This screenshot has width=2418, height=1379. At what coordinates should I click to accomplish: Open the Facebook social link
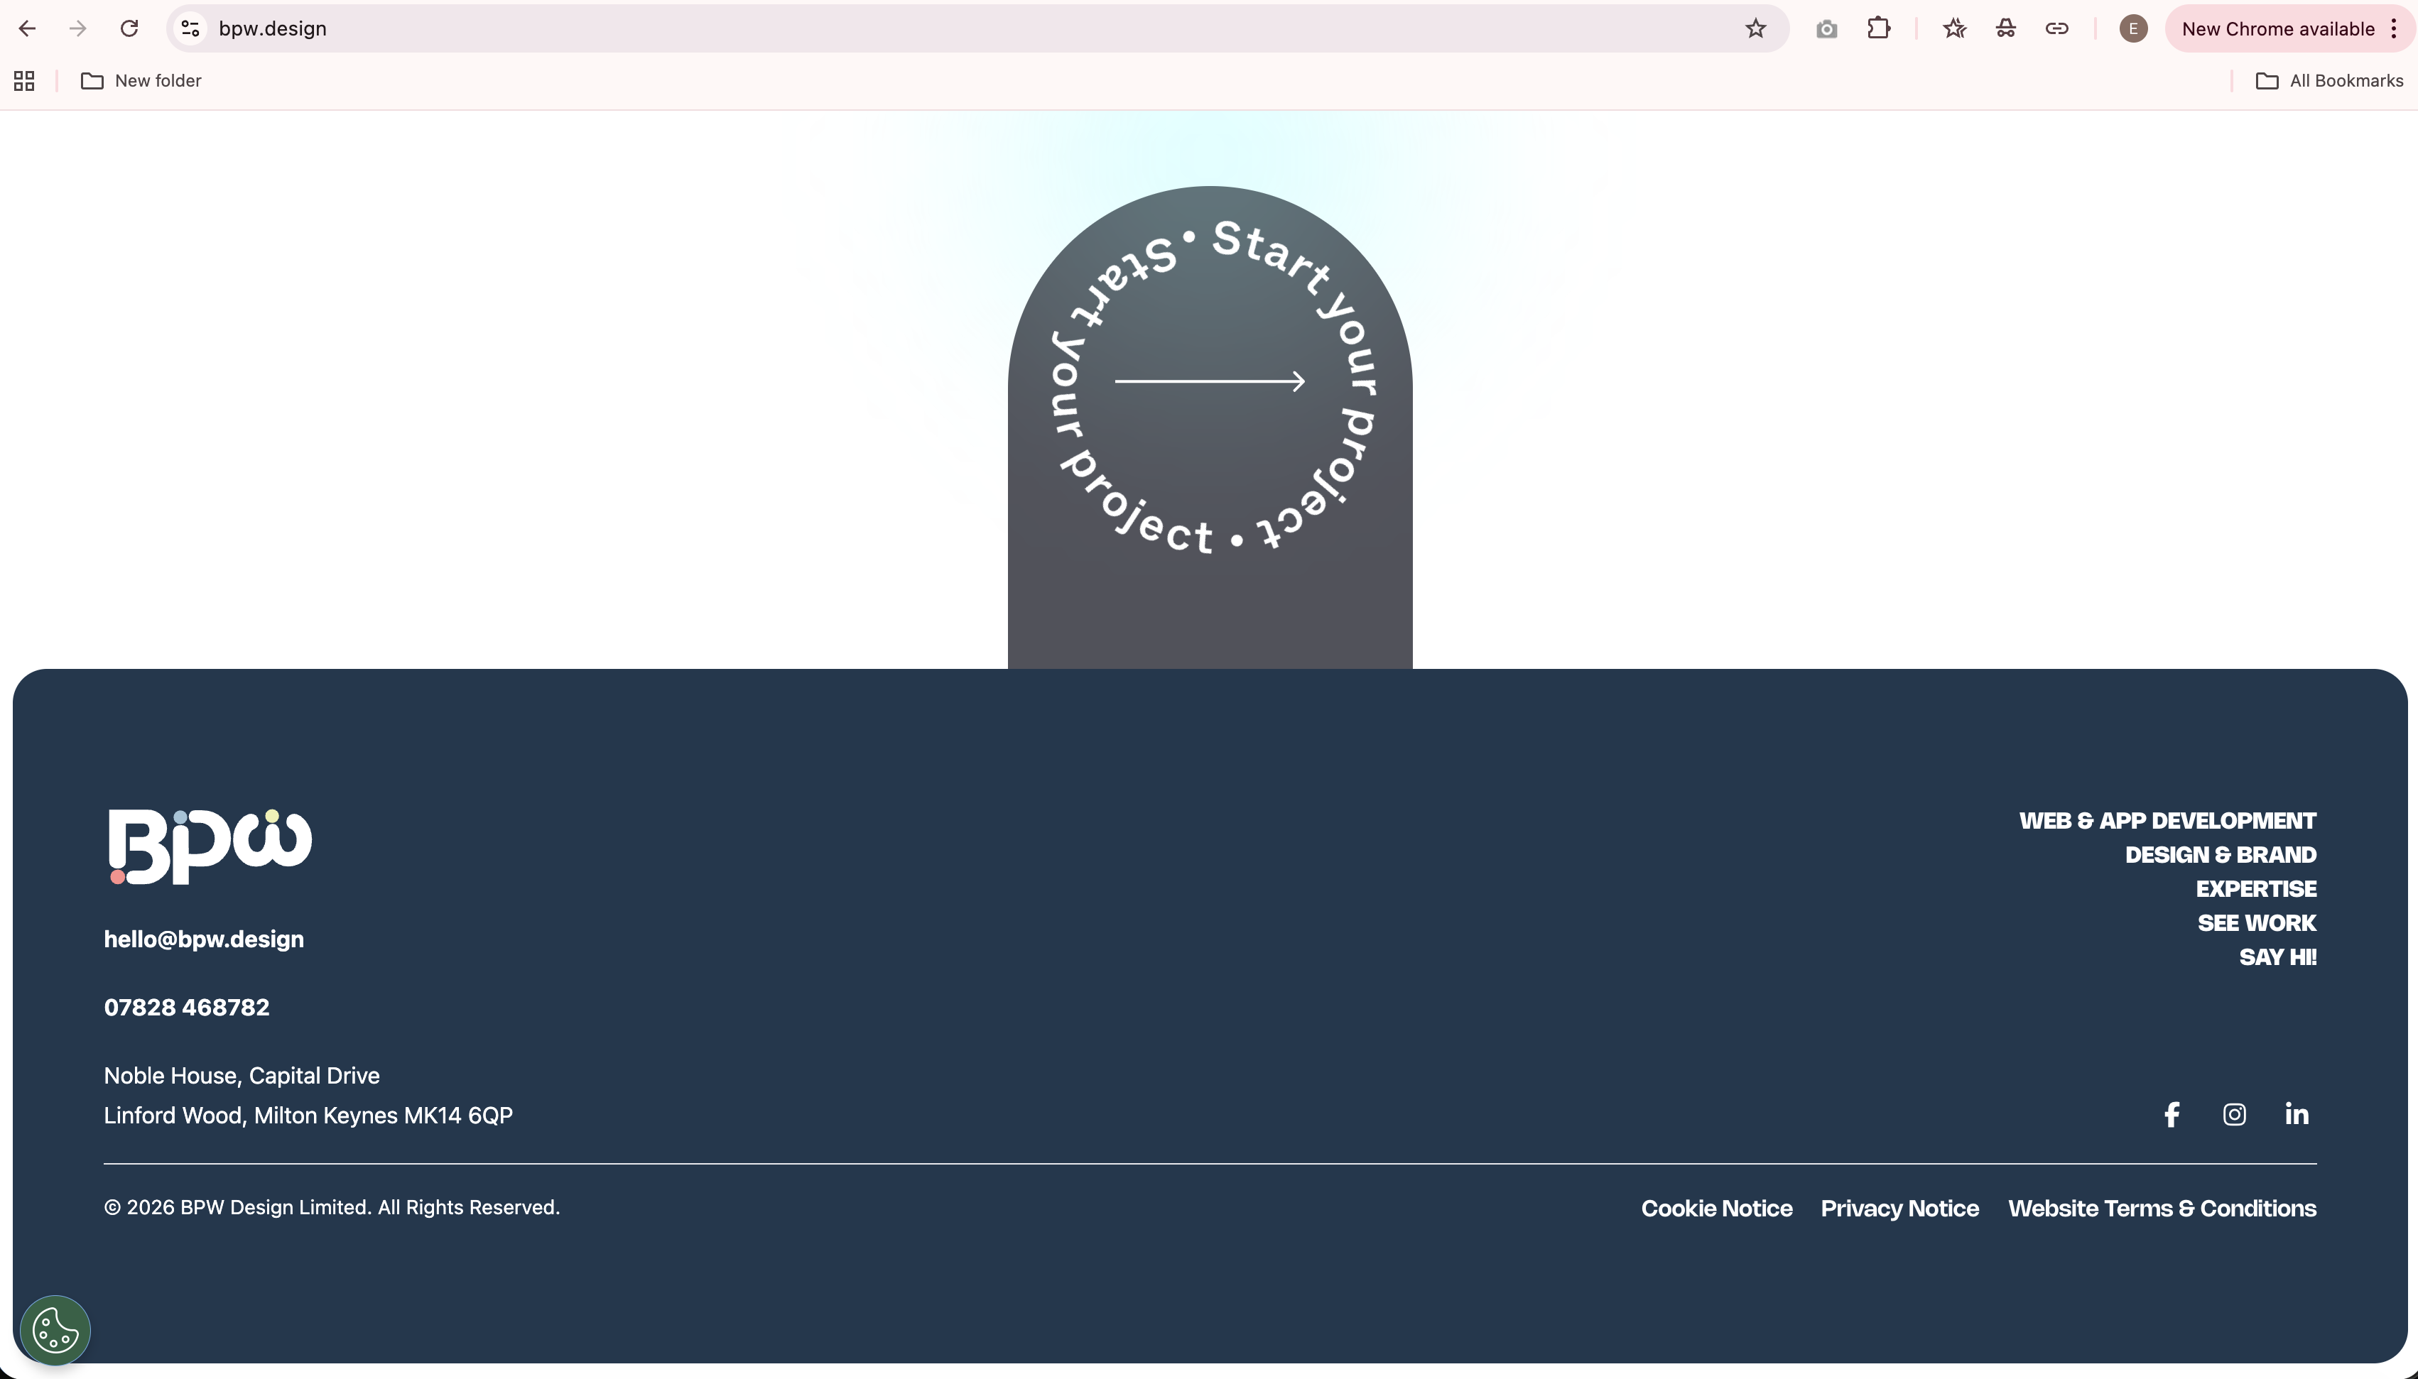(2172, 1114)
